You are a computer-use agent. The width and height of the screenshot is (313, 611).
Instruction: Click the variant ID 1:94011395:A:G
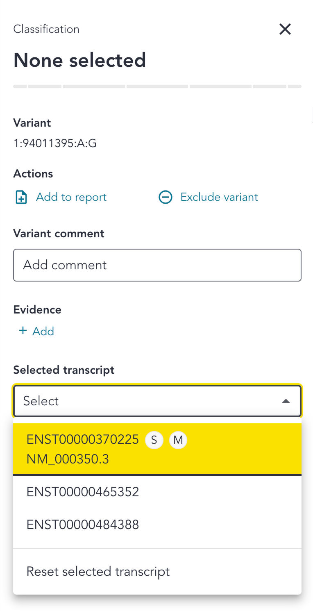coord(55,144)
